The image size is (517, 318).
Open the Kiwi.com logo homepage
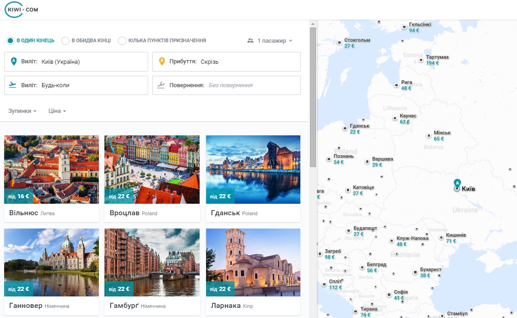point(22,9)
